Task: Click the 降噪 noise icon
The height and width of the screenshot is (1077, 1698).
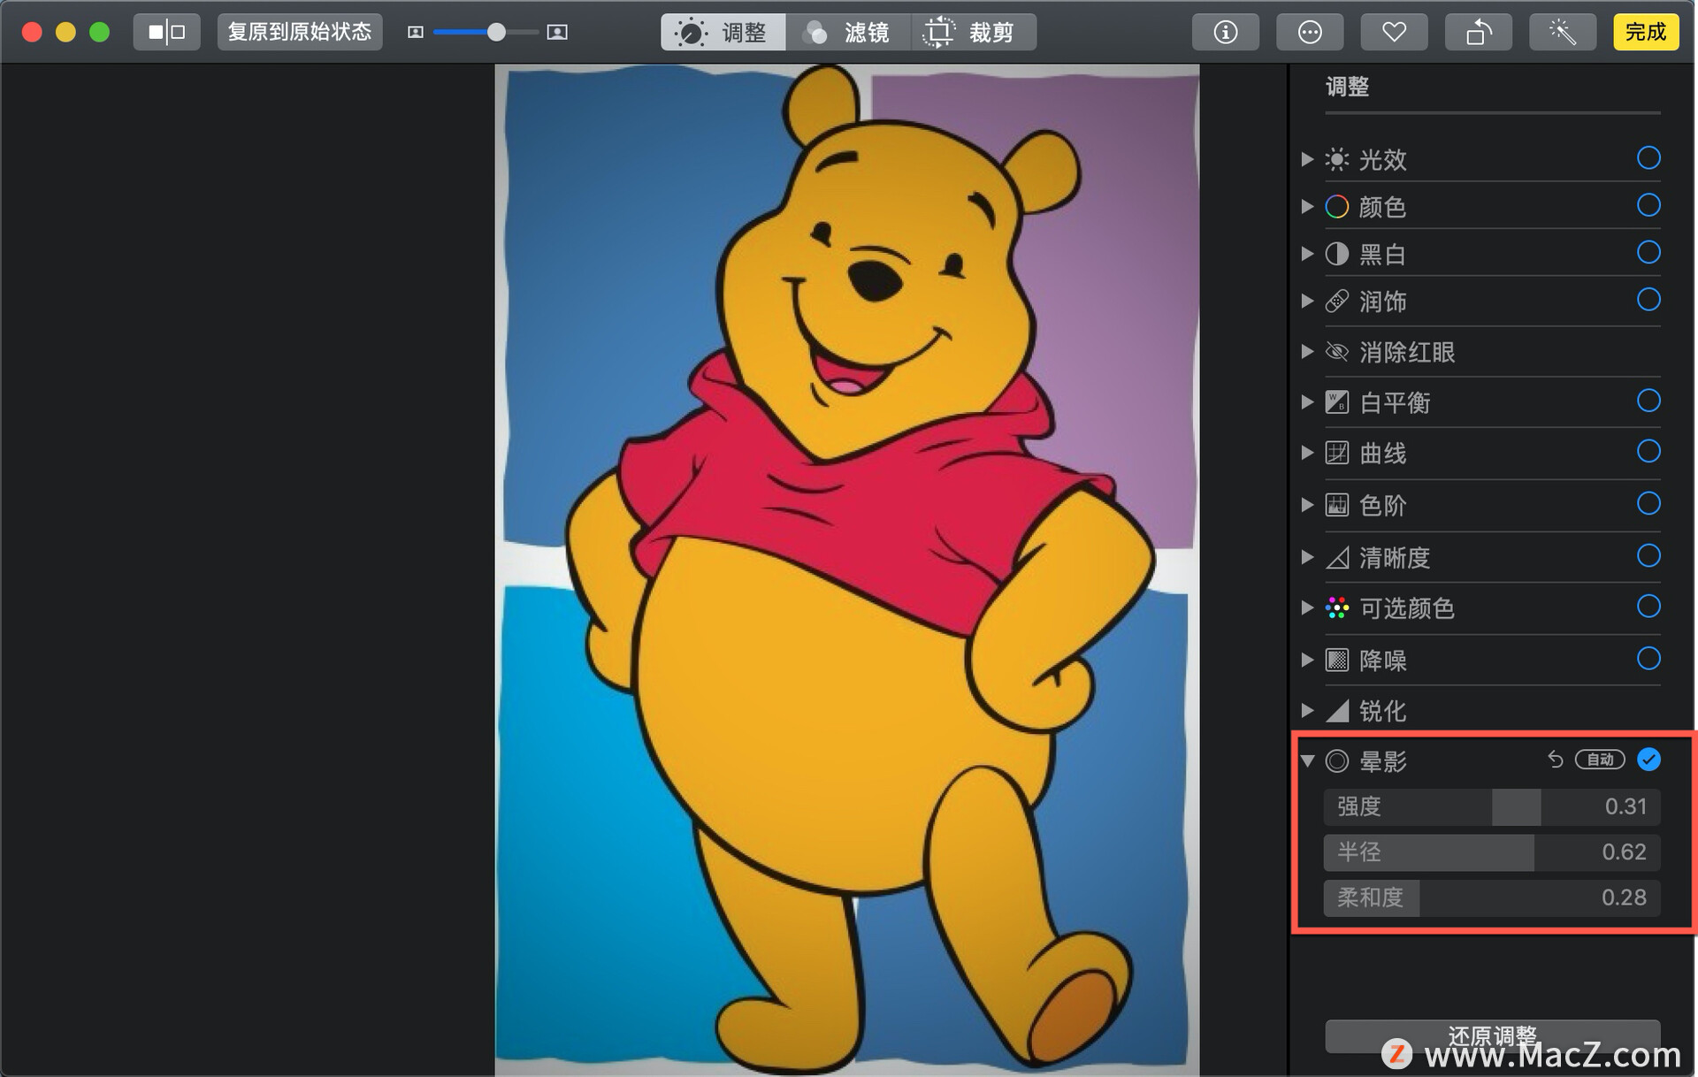Action: click(1337, 661)
